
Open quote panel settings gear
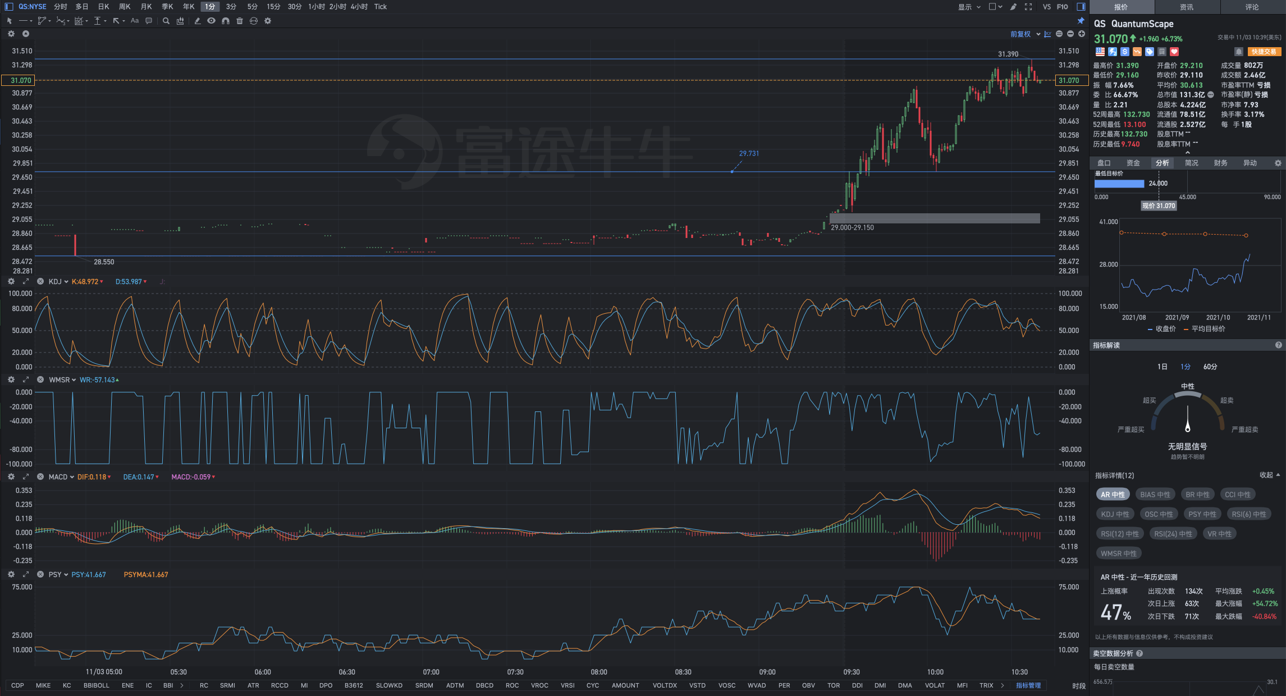pyautogui.click(x=1278, y=163)
